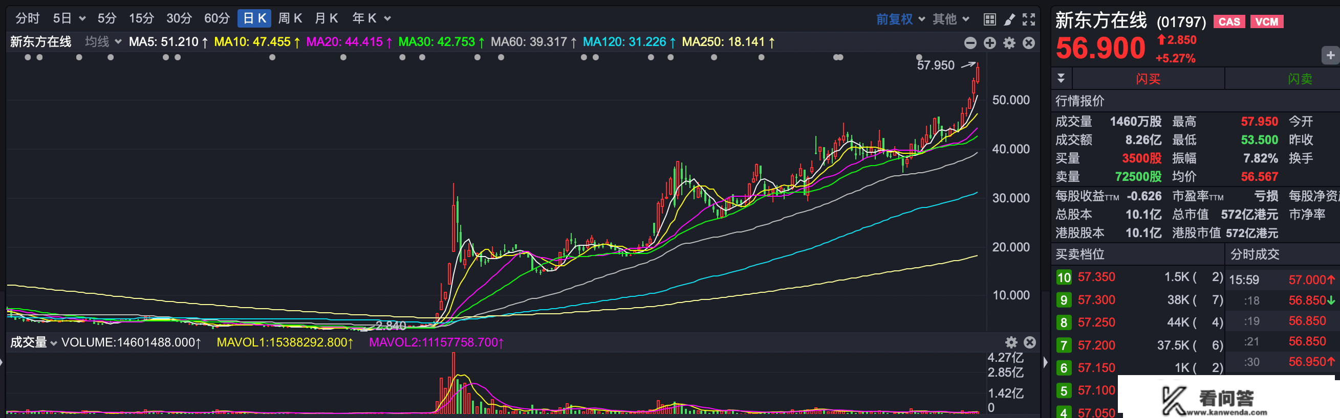Select the MA20: 44.415 indicator value

click(349, 41)
